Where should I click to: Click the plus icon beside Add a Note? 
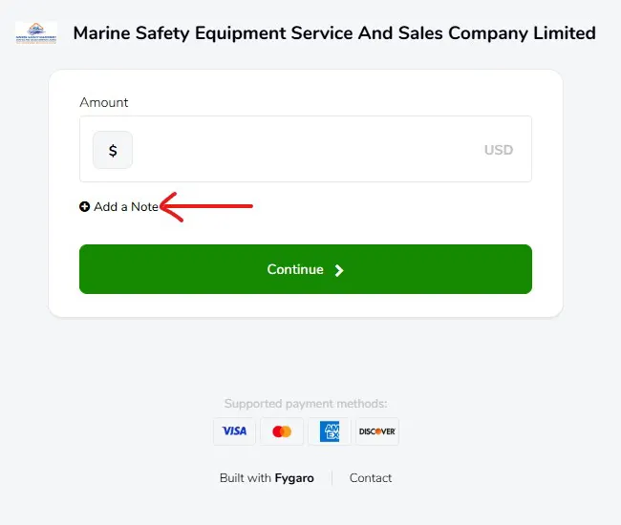pyautogui.click(x=85, y=207)
